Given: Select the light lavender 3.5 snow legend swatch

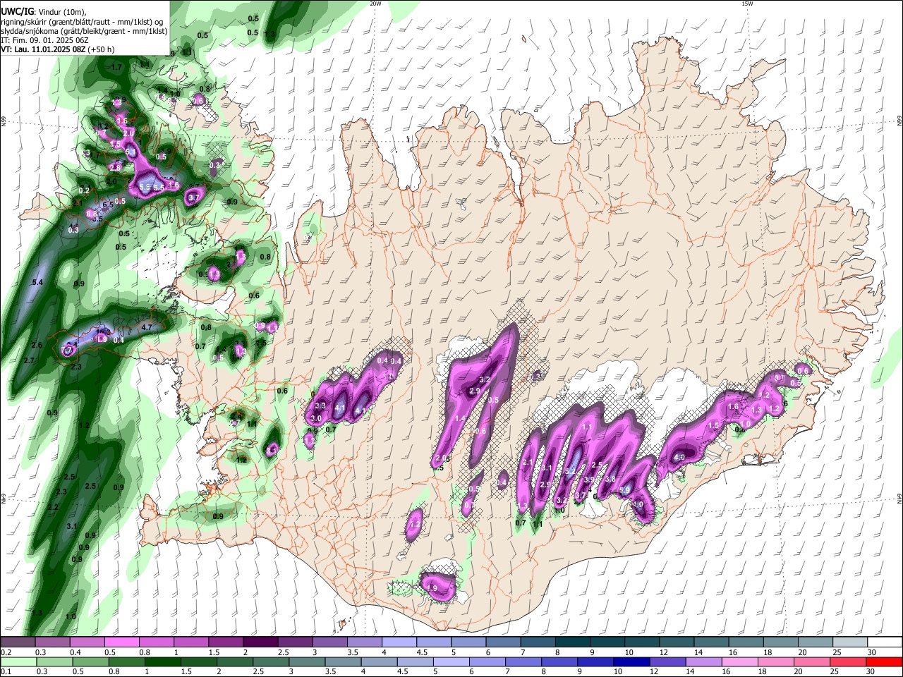Looking at the screenshot, I should [364, 642].
